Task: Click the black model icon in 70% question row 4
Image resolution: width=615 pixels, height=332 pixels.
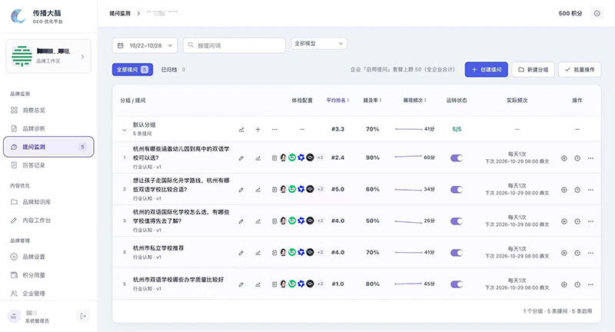Action: (x=310, y=252)
